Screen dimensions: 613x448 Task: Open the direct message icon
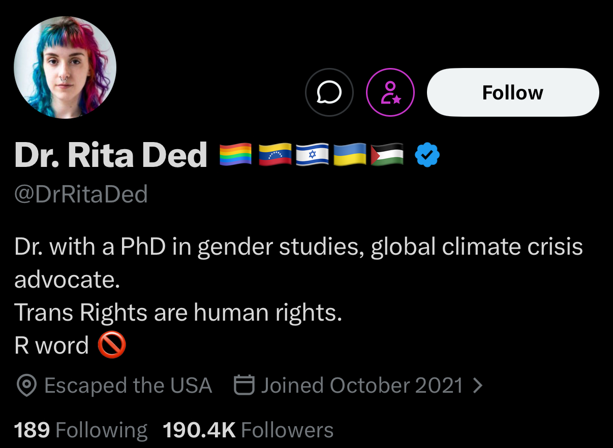[329, 93]
